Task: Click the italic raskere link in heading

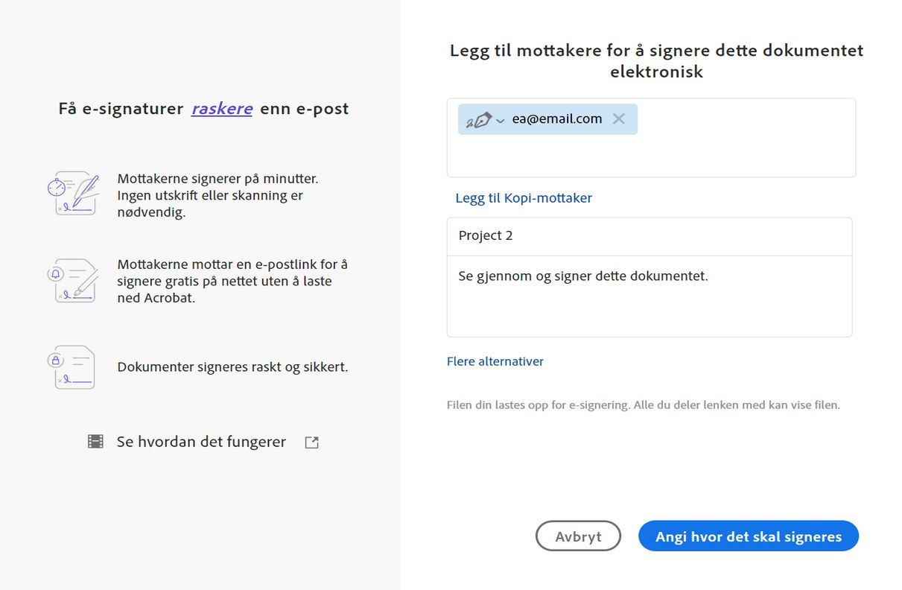Action: (222, 109)
